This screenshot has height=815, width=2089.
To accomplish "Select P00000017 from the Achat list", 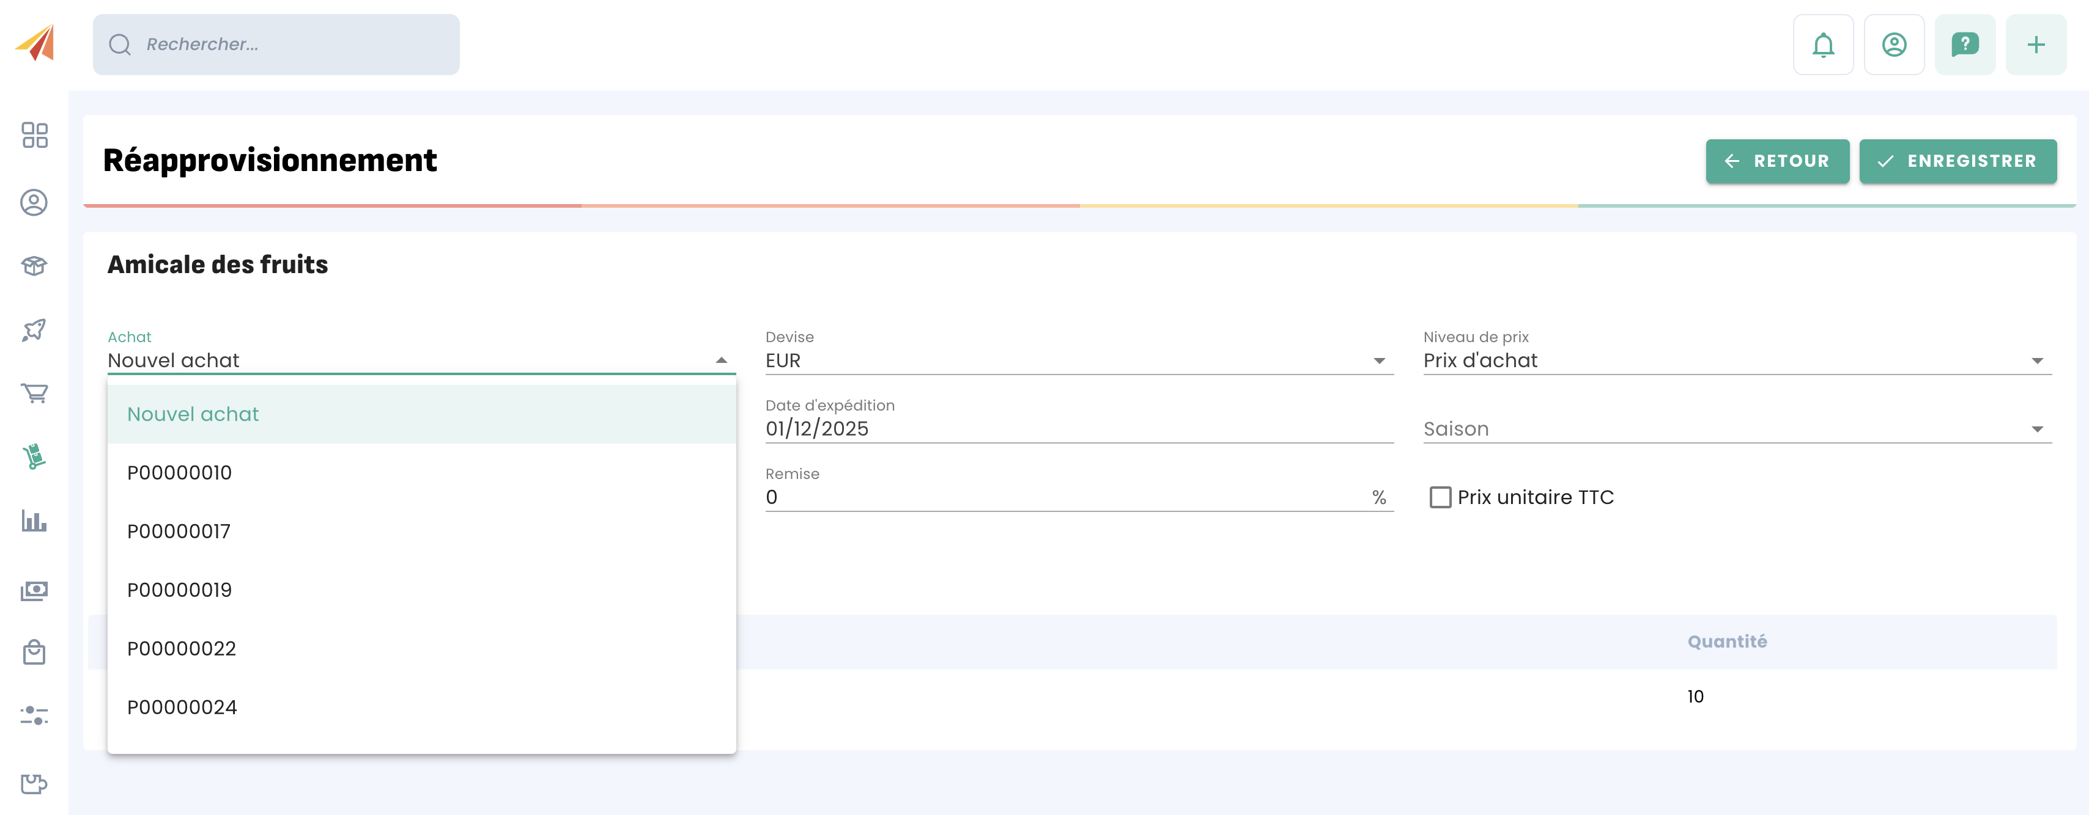I will click(179, 532).
